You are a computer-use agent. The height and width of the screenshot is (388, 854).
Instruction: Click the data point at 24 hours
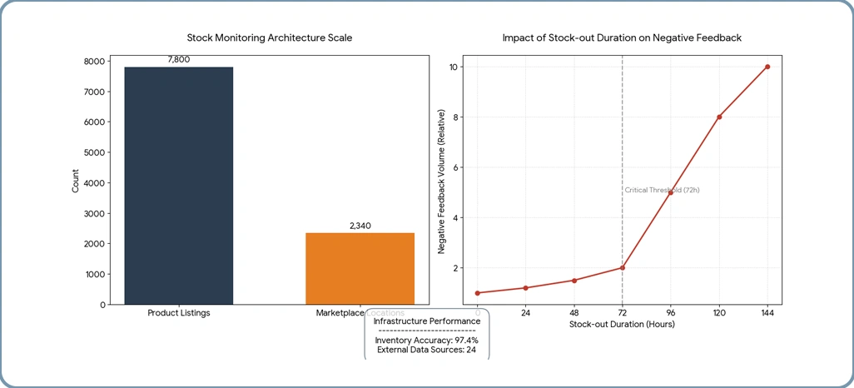click(x=525, y=288)
